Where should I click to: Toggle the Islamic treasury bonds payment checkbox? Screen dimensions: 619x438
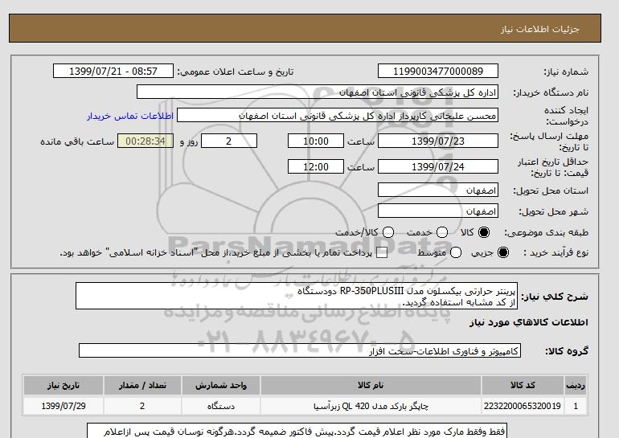point(382,253)
